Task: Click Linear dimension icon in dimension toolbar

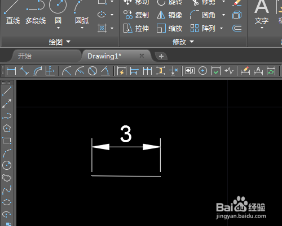Action: click(x=11, y=71)
